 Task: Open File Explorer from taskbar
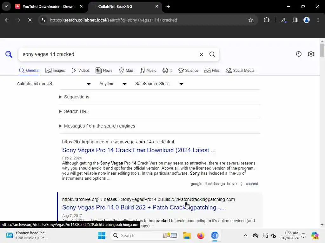[x=187, y=235]
